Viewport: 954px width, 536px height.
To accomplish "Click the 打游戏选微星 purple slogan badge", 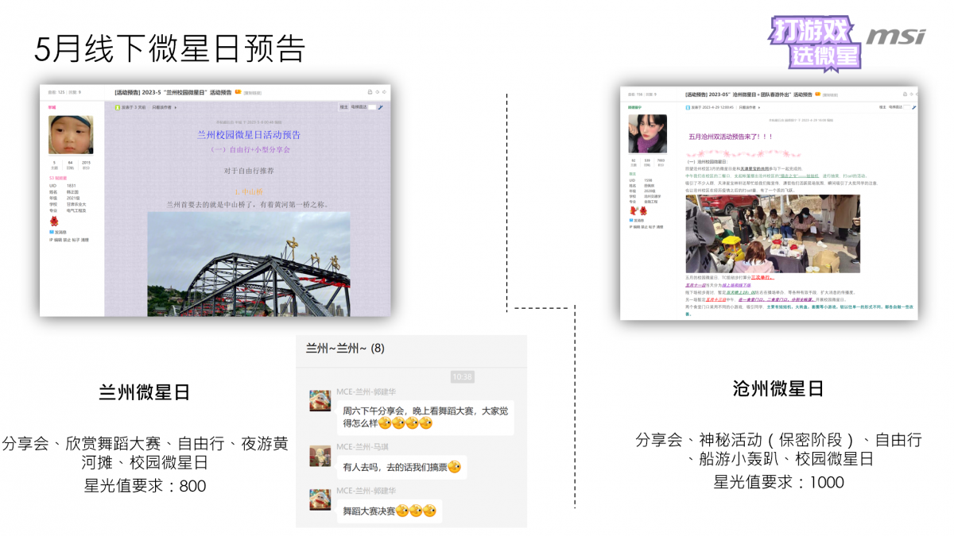I will [816, 41].
